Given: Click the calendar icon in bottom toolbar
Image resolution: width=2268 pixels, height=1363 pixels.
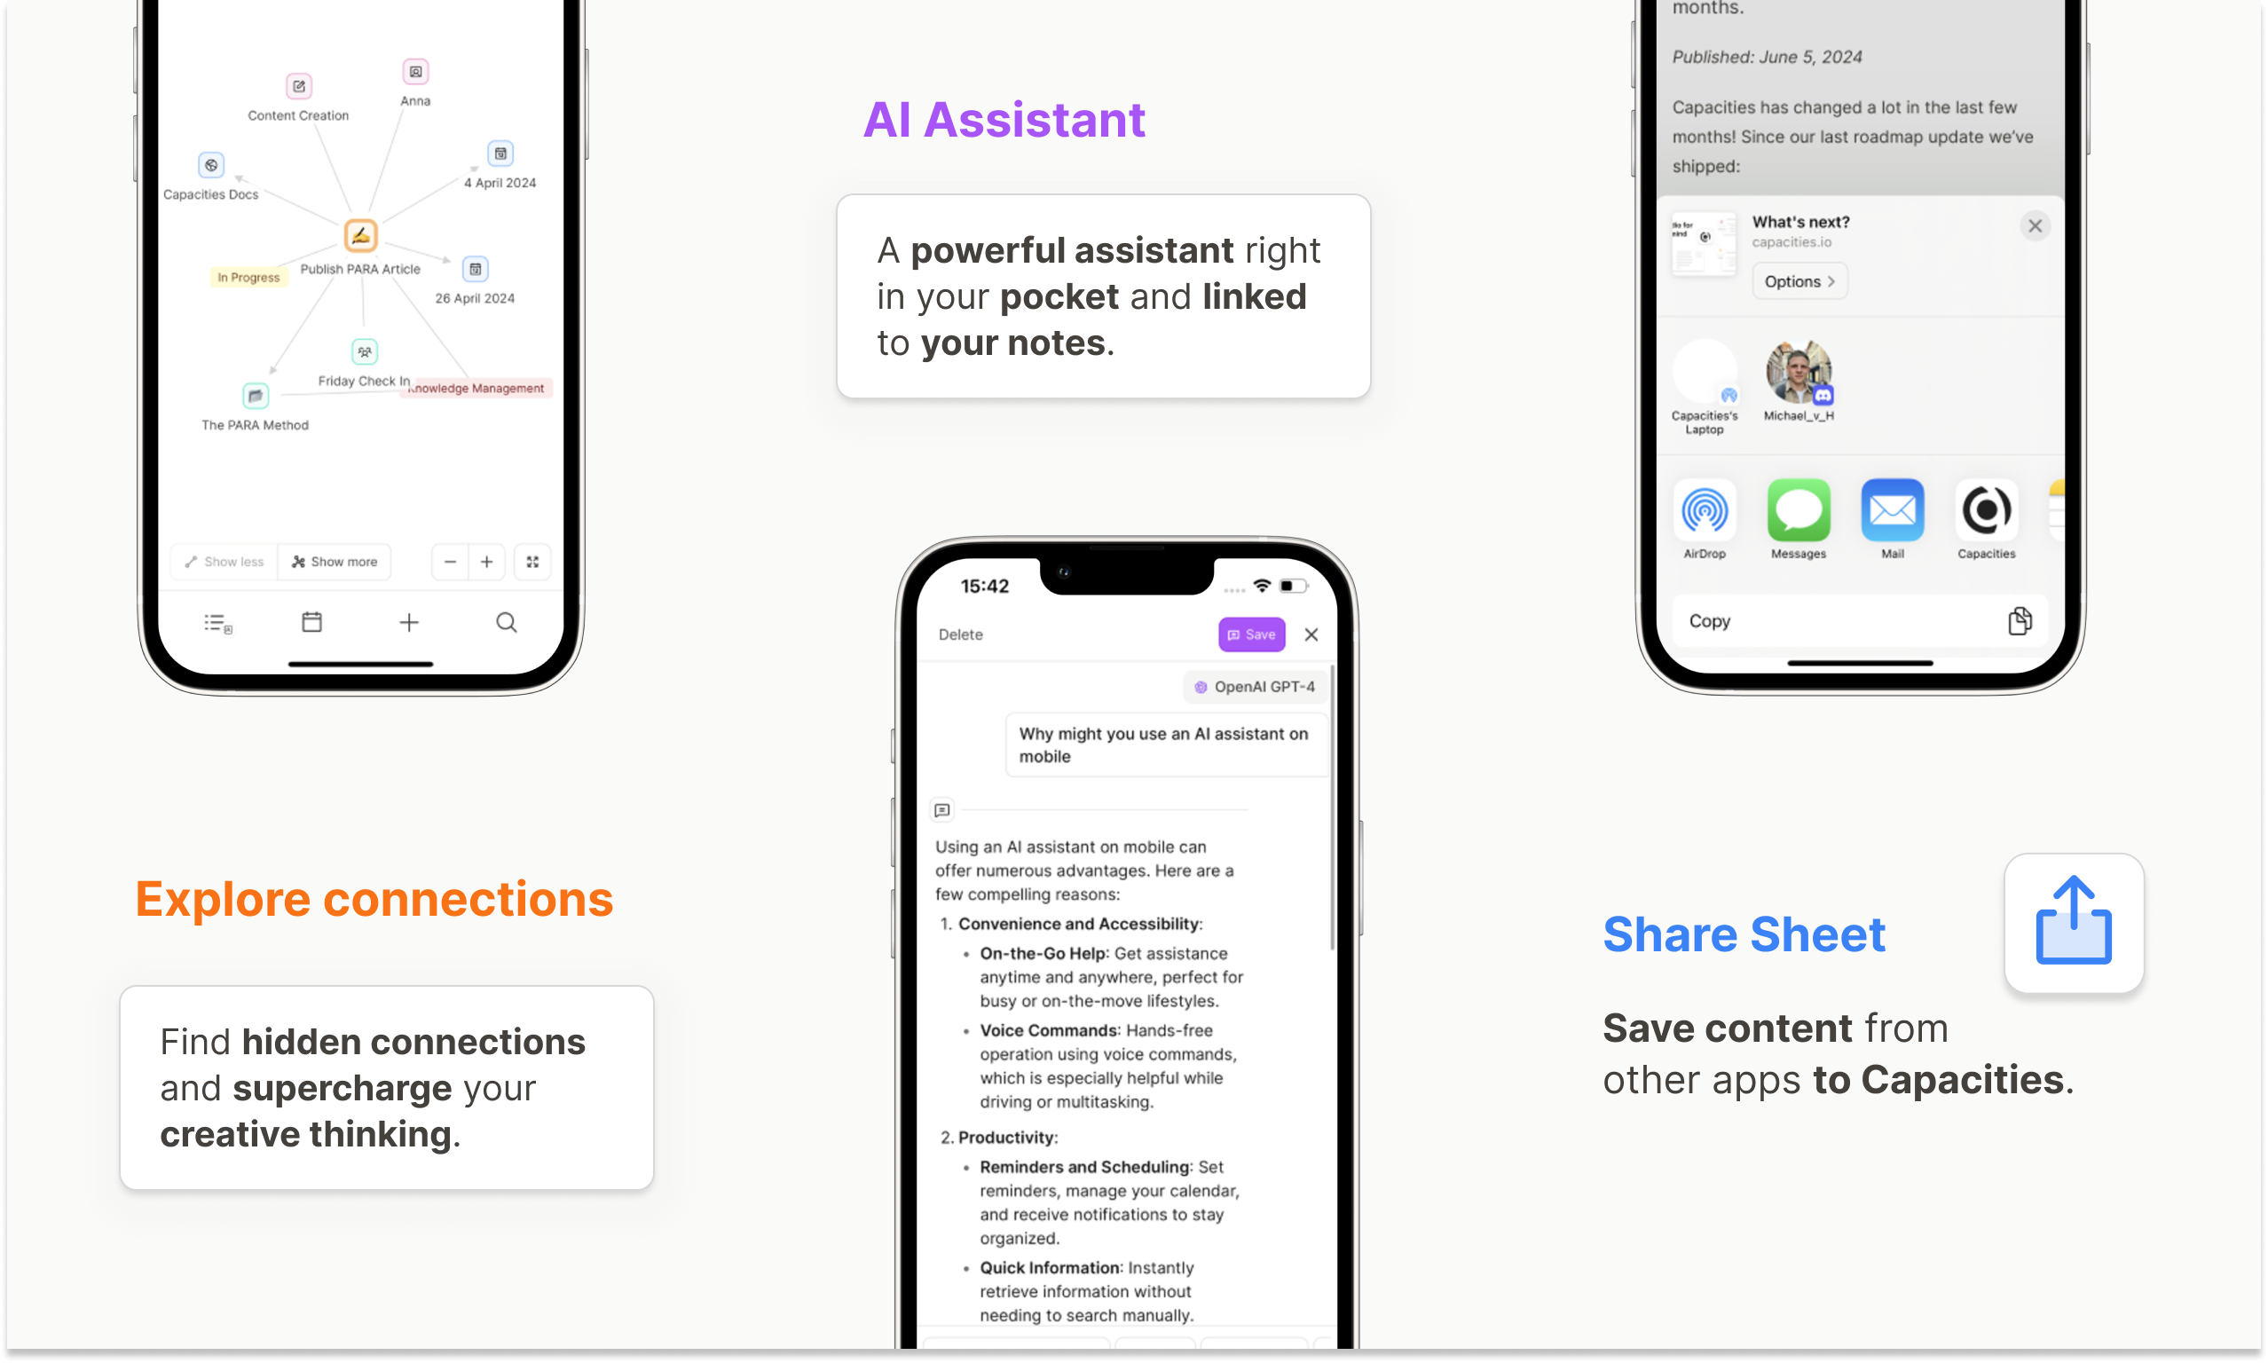Looking at the screenshot, I should click(x=311, y=621).
